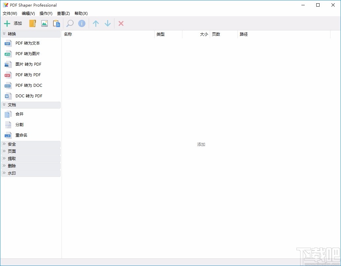Expand the 水印 section

click(x=12, y=173)
